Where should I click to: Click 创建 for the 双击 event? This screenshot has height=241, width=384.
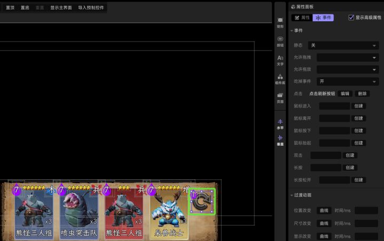350,155
